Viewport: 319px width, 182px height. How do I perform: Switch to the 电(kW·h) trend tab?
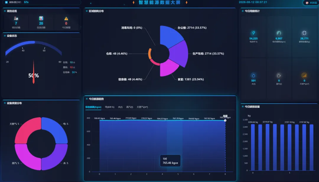(x=110, y=107)
